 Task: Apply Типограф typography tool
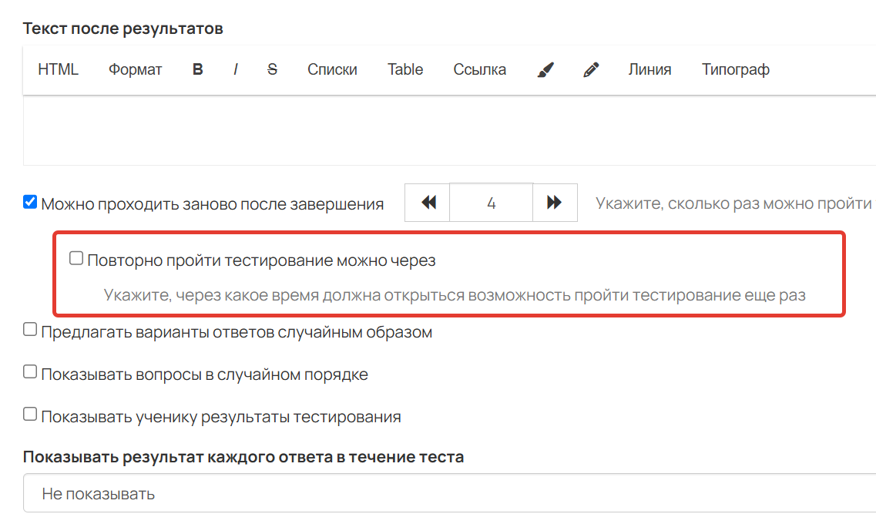tap(735, 70)
